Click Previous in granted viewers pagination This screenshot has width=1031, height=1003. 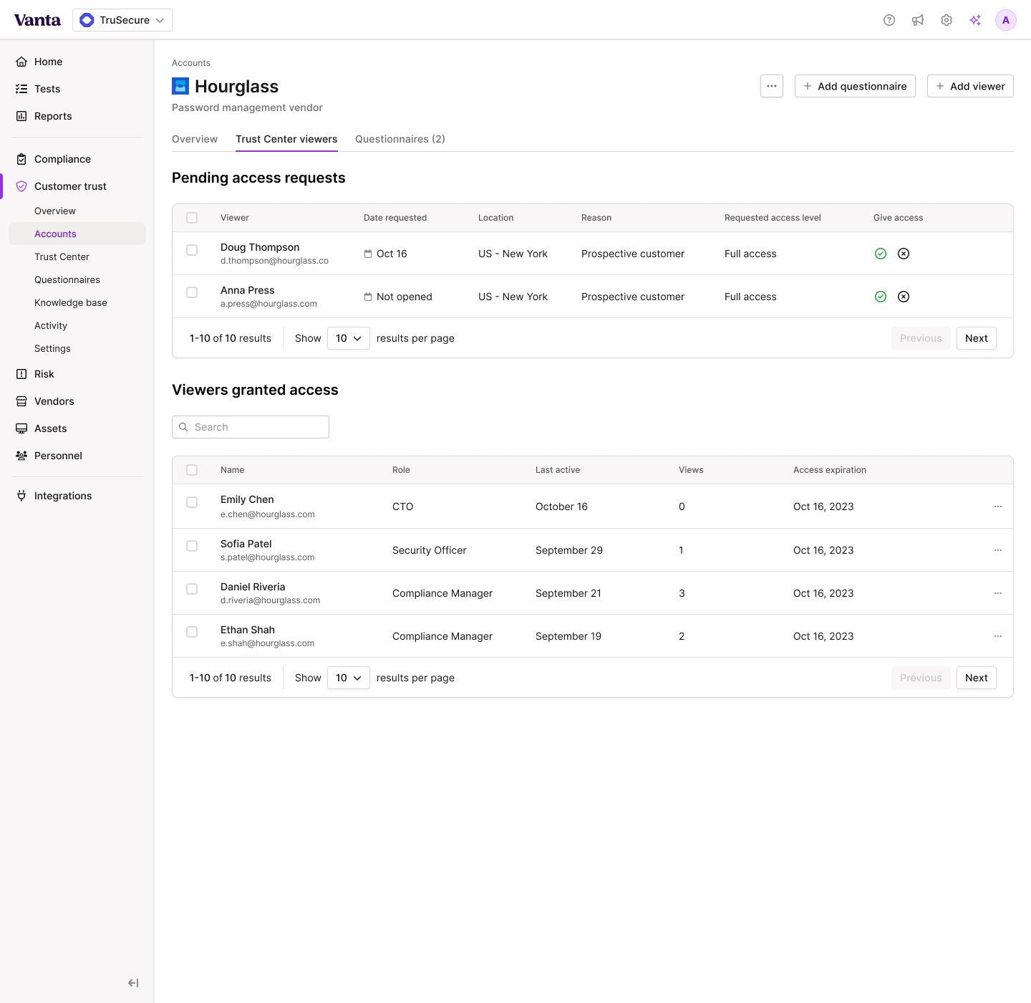[x=921, y=678]
